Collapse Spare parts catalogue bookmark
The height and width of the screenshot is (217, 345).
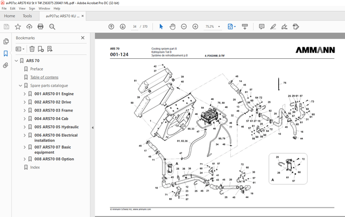pyautogui.click(x=21, y=85)
